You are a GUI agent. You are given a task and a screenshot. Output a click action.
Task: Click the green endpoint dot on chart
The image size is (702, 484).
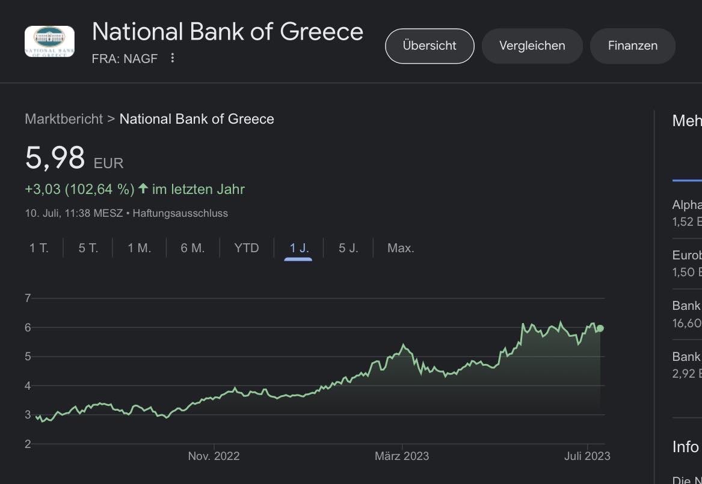click(x=600, y=328)
